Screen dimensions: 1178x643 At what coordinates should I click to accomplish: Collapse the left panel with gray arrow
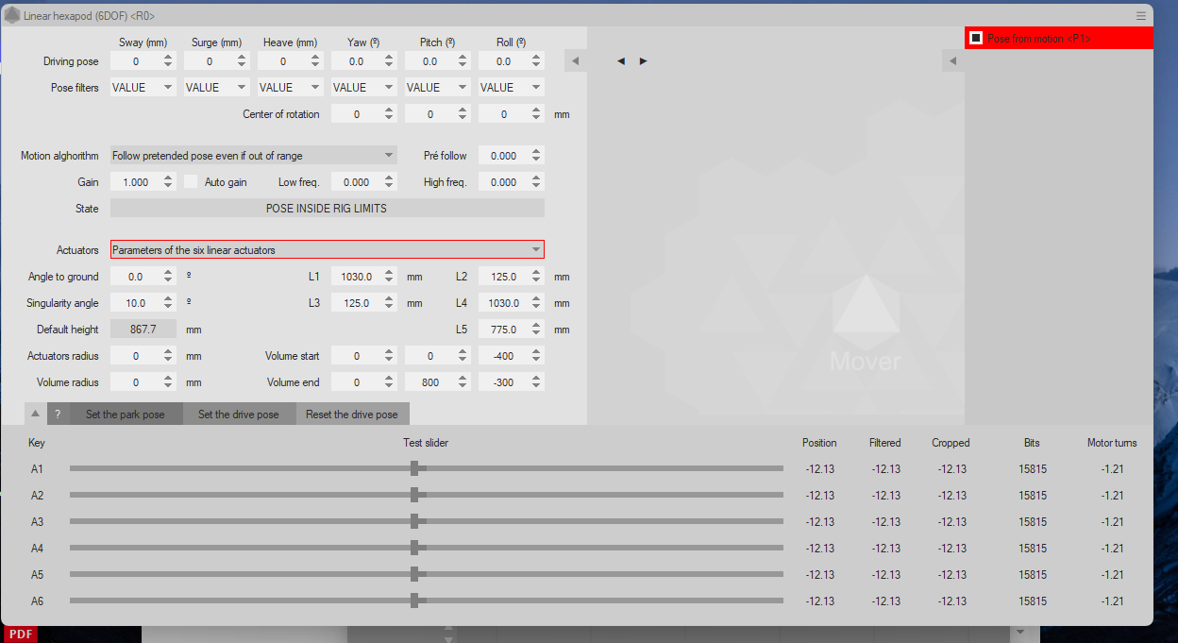point(575,61)
